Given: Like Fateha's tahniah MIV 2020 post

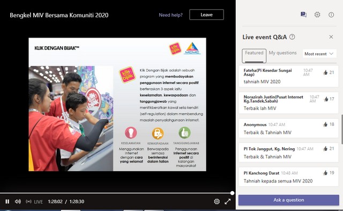Looking at the screenshot, I should pos(325,72).
